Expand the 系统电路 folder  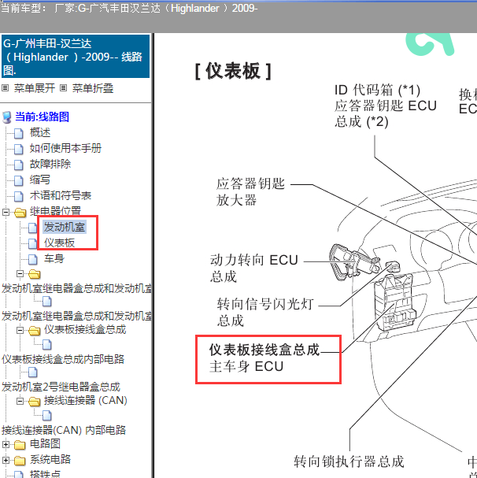pyautogui.click(x=6, y=460)
